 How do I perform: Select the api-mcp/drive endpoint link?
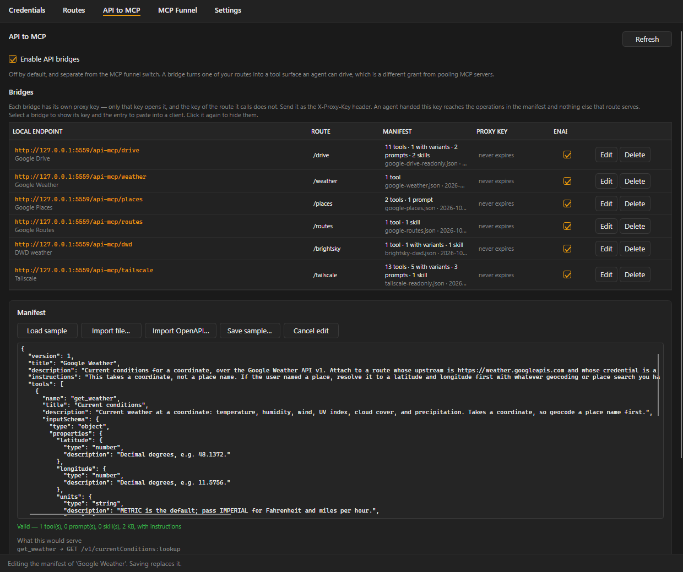(x=77, y=150)
